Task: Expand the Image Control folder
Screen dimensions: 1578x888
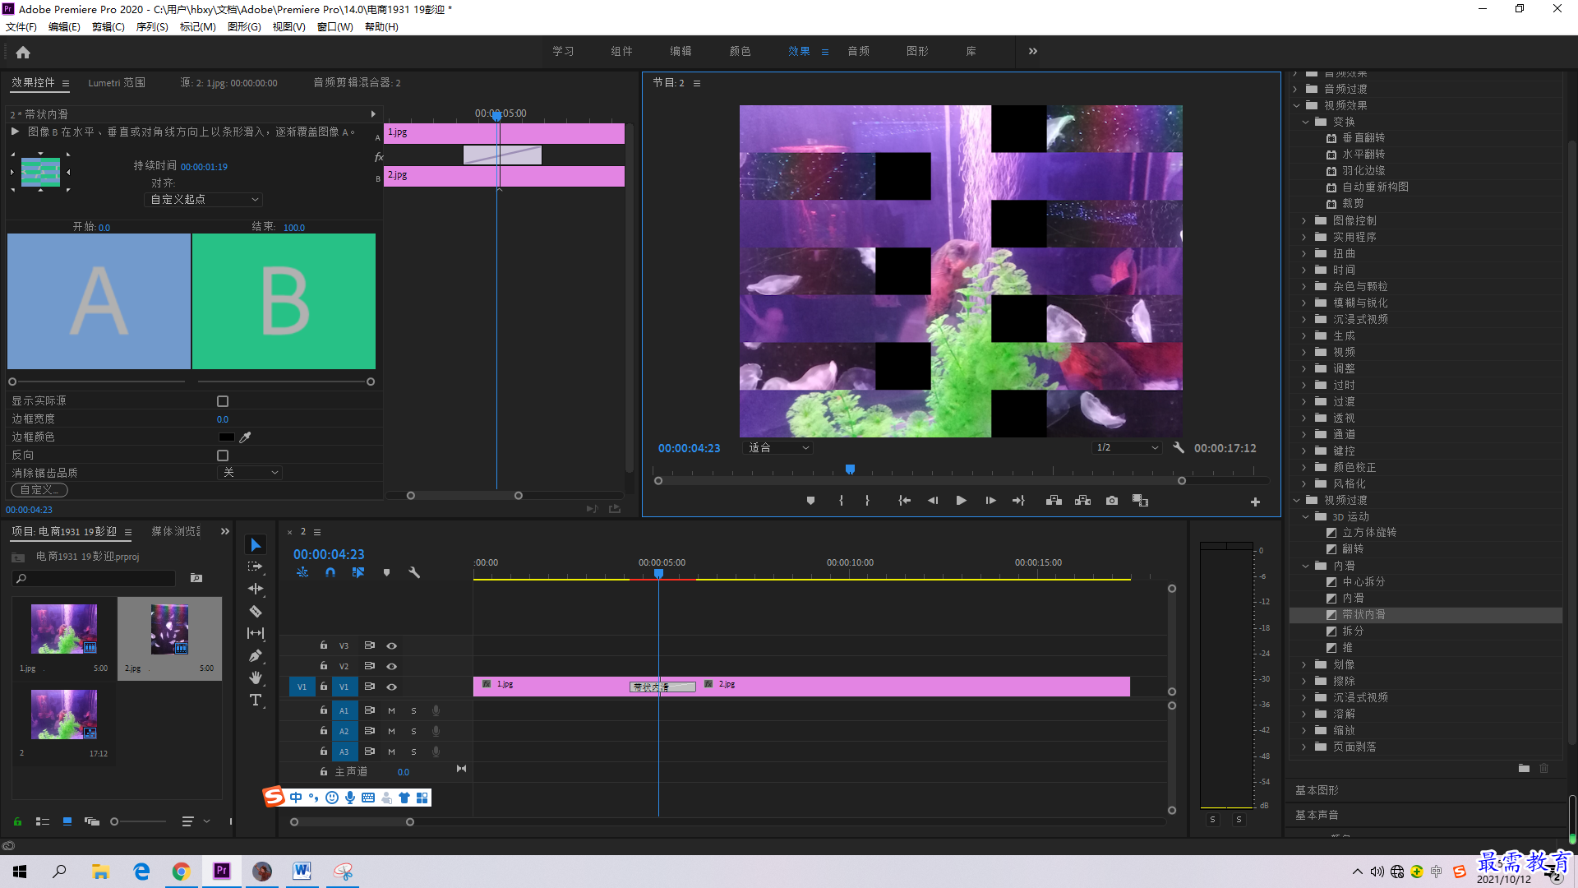Action: [1304, 220]
